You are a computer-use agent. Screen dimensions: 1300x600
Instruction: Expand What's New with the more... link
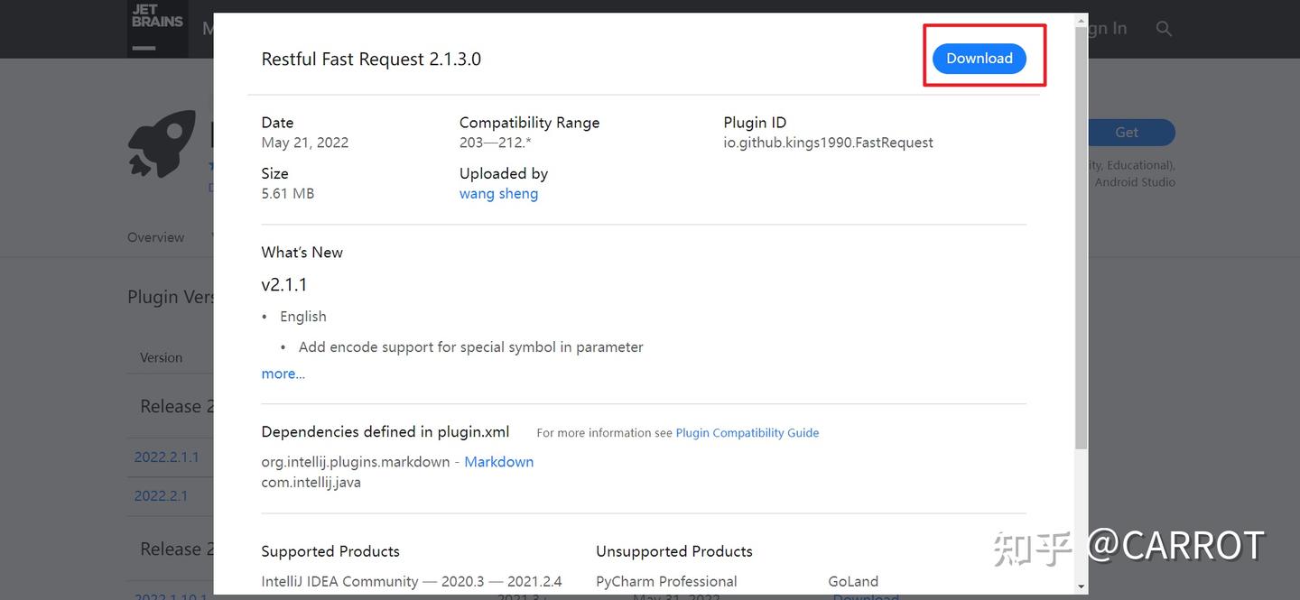pyautogui.click(x=283, y=374)
